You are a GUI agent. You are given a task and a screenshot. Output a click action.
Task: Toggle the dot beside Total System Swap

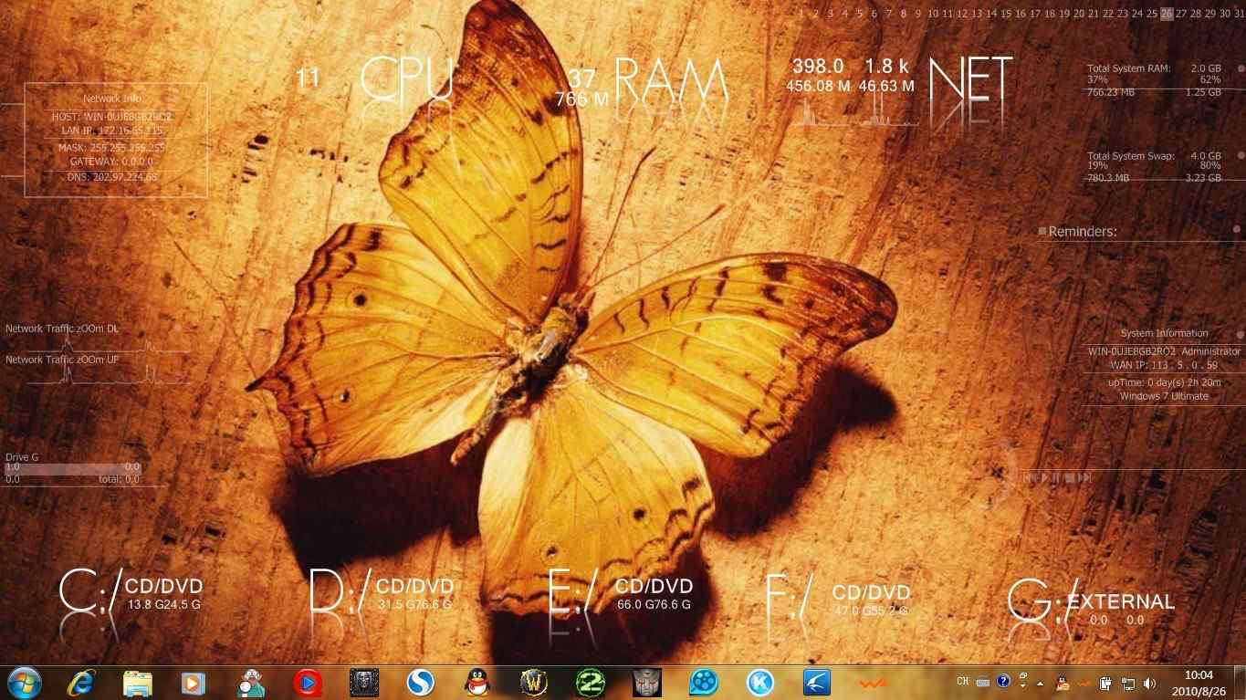tap(1240, 156)
